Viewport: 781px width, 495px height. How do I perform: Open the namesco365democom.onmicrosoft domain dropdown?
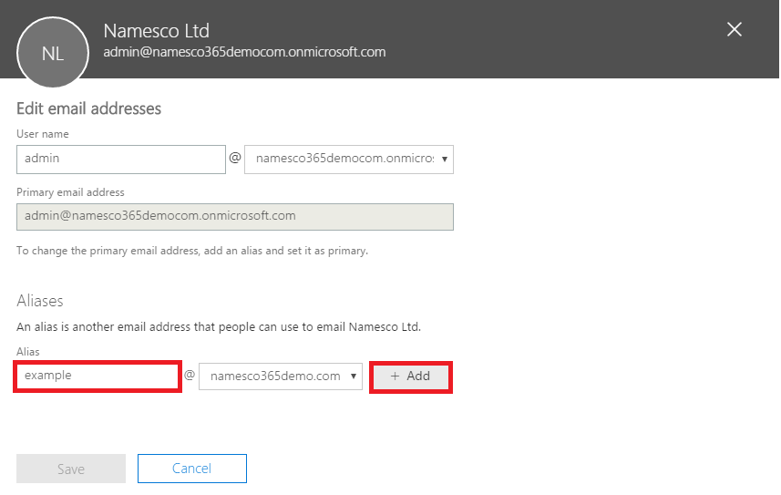[x=349, y=159]
